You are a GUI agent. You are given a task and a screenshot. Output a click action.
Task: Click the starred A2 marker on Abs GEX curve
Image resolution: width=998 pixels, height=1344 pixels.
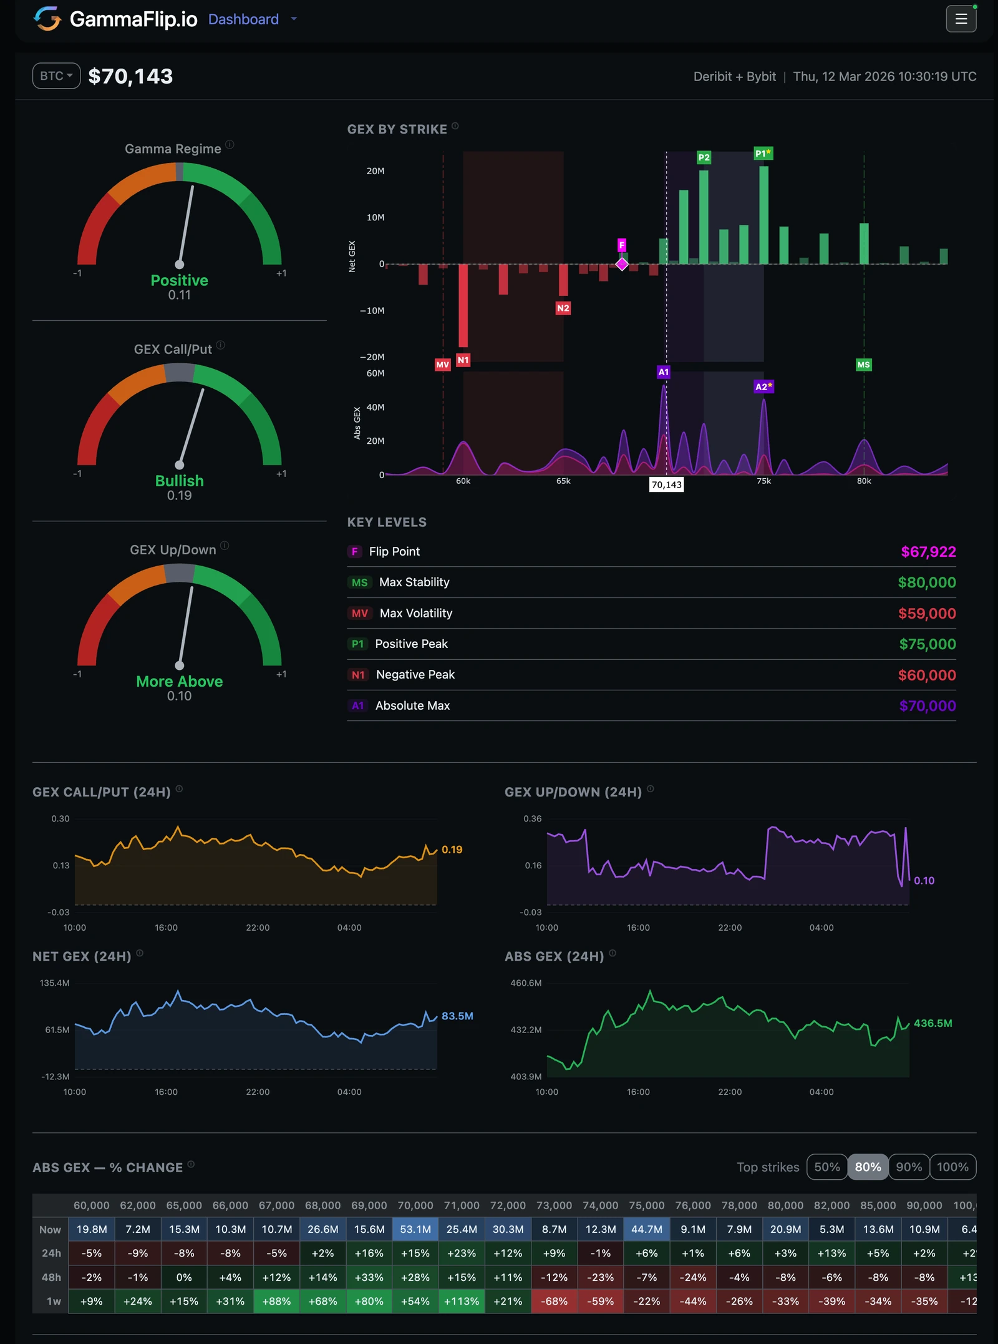765,387
